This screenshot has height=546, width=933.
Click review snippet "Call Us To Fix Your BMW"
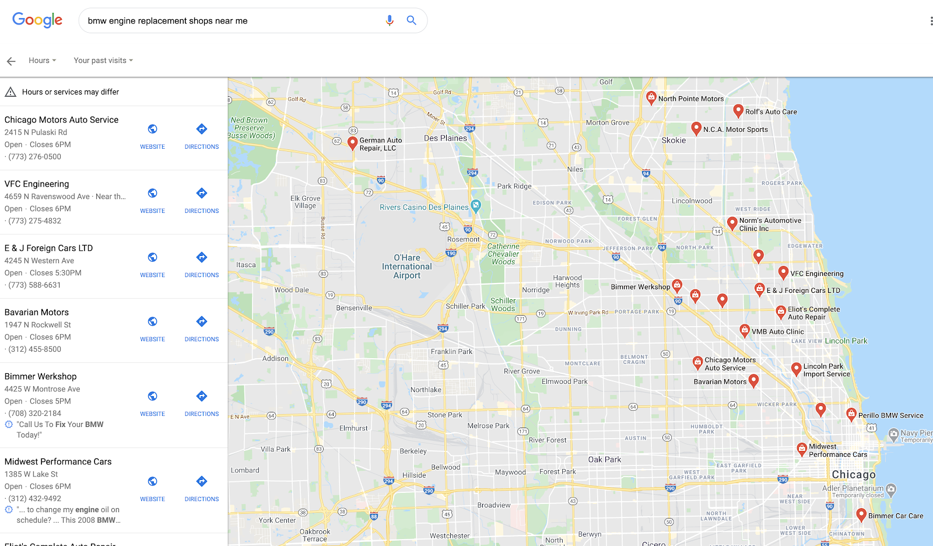coord(60,429)
